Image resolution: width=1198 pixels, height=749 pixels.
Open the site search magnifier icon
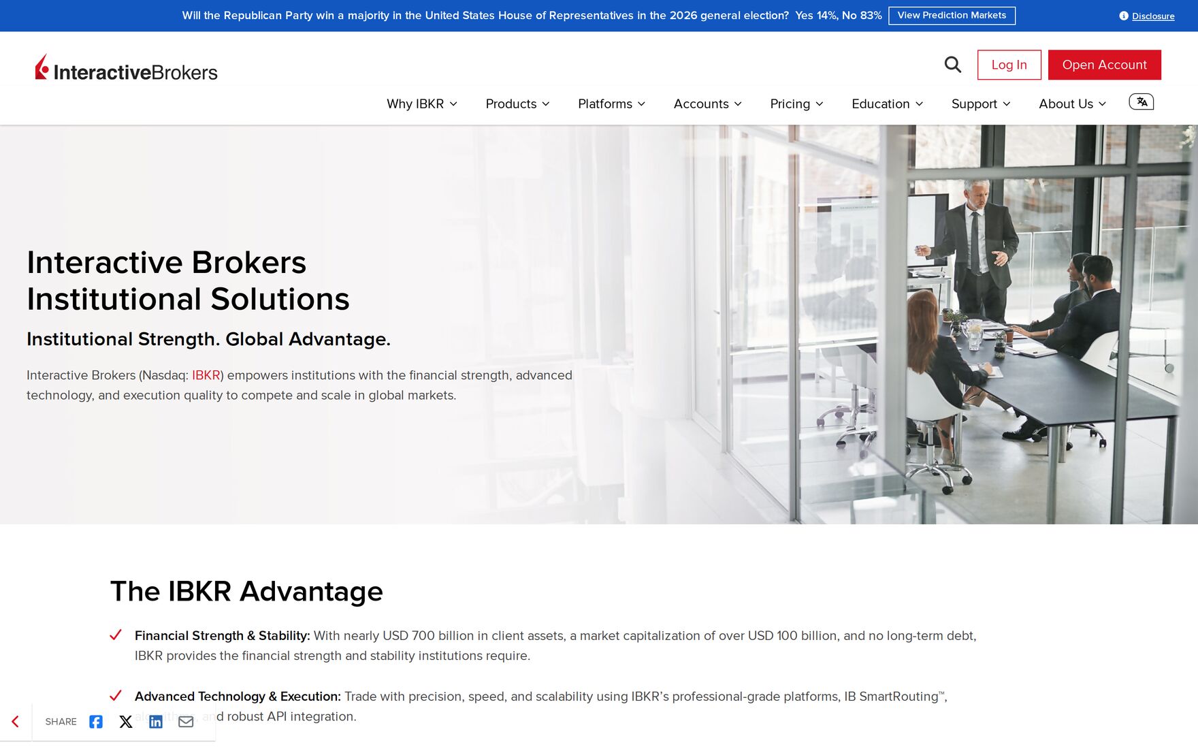953,65
